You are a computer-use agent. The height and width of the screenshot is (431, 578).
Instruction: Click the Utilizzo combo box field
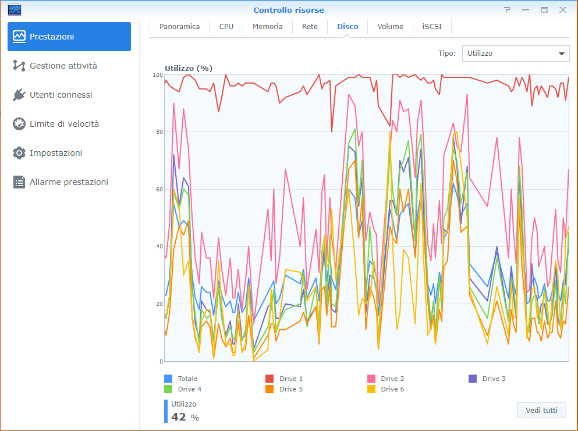click(508, 54)
